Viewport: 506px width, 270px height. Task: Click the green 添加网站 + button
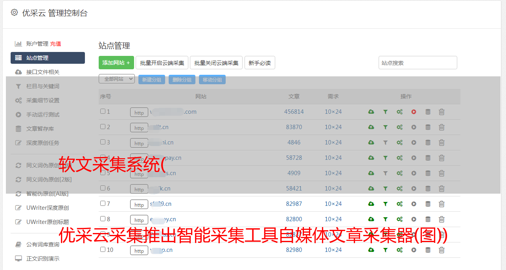[116, 63]
